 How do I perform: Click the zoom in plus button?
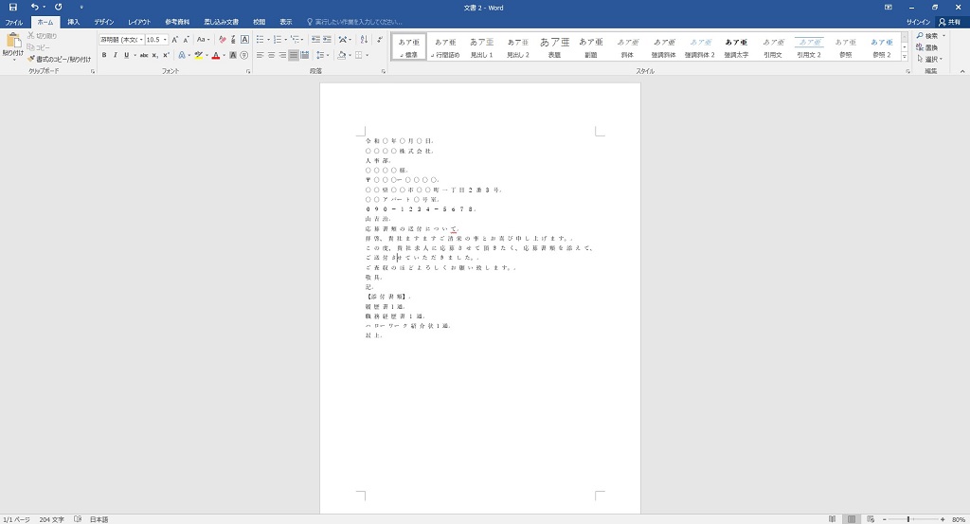[943, 519]
